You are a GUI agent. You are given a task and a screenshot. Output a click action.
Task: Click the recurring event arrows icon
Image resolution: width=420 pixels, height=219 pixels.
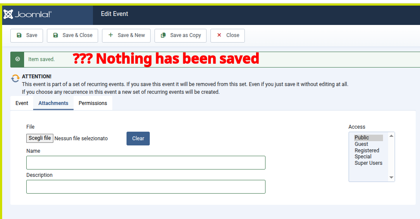[15, 78]
